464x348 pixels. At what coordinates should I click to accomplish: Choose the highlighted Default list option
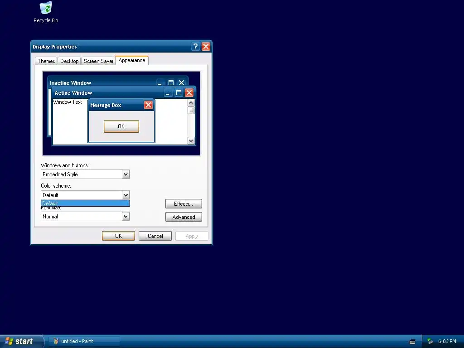pyautogui.click(x=85, y=203)
